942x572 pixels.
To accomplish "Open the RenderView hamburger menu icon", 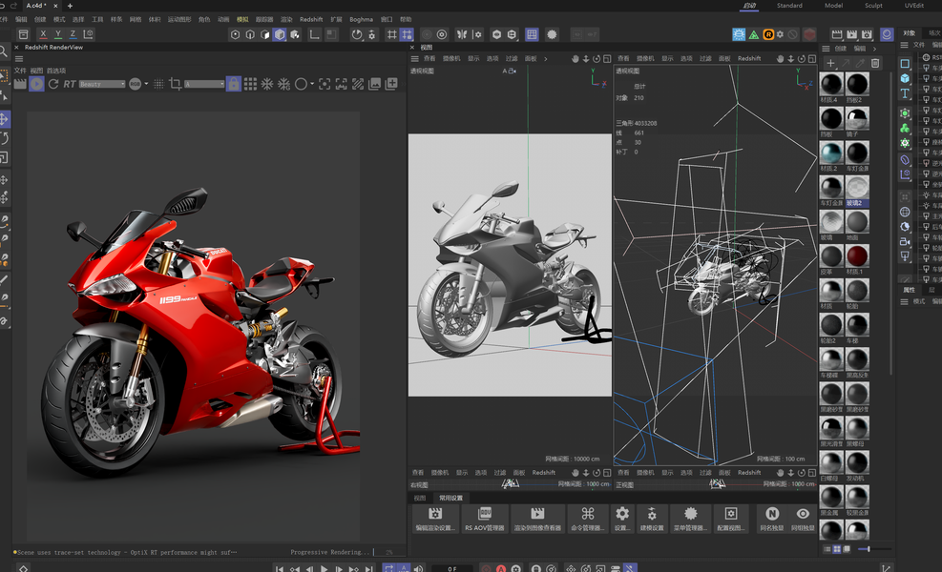I will pyautogui.click(x=19, y=59).
